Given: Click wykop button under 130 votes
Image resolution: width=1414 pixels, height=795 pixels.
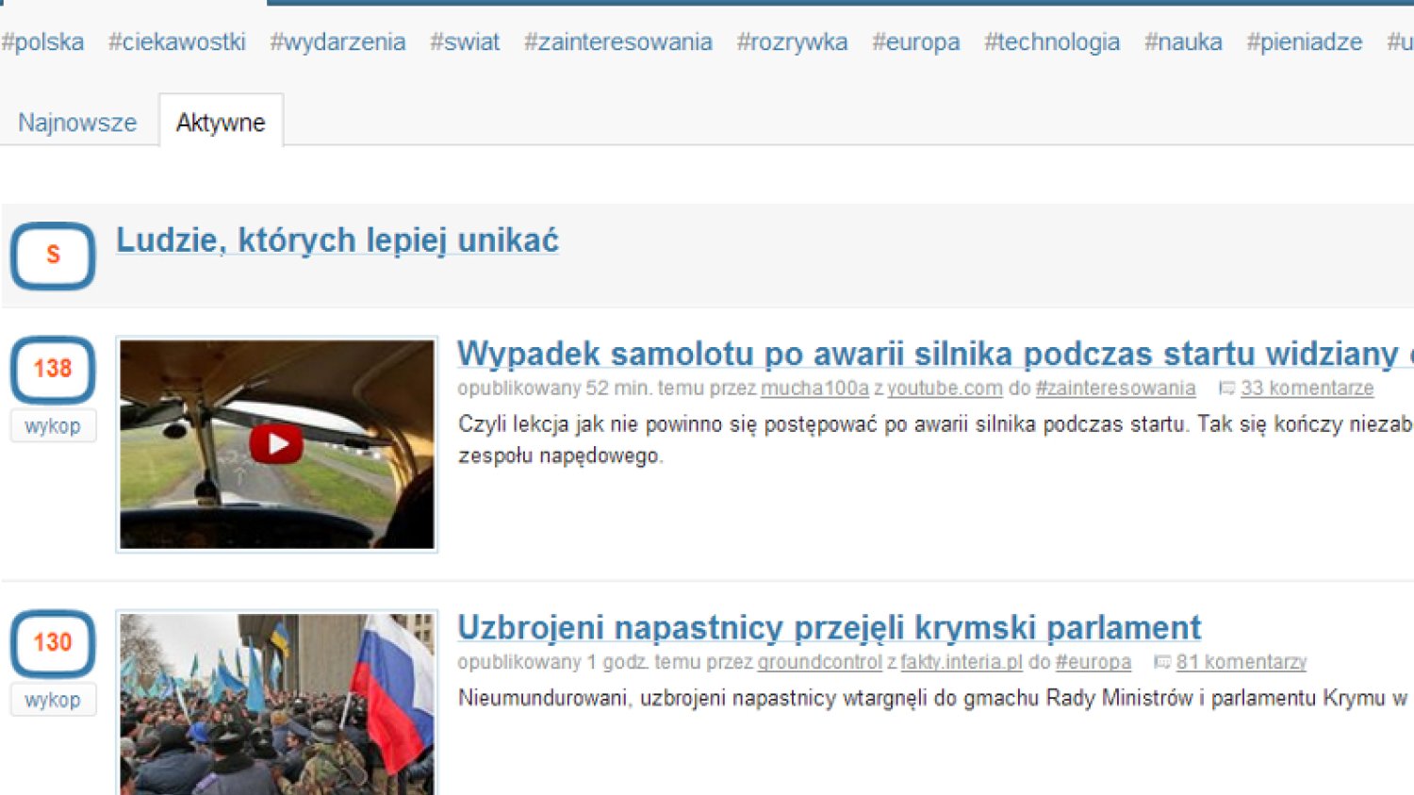Looking at the screenshot, I should [x=53, y=701].
